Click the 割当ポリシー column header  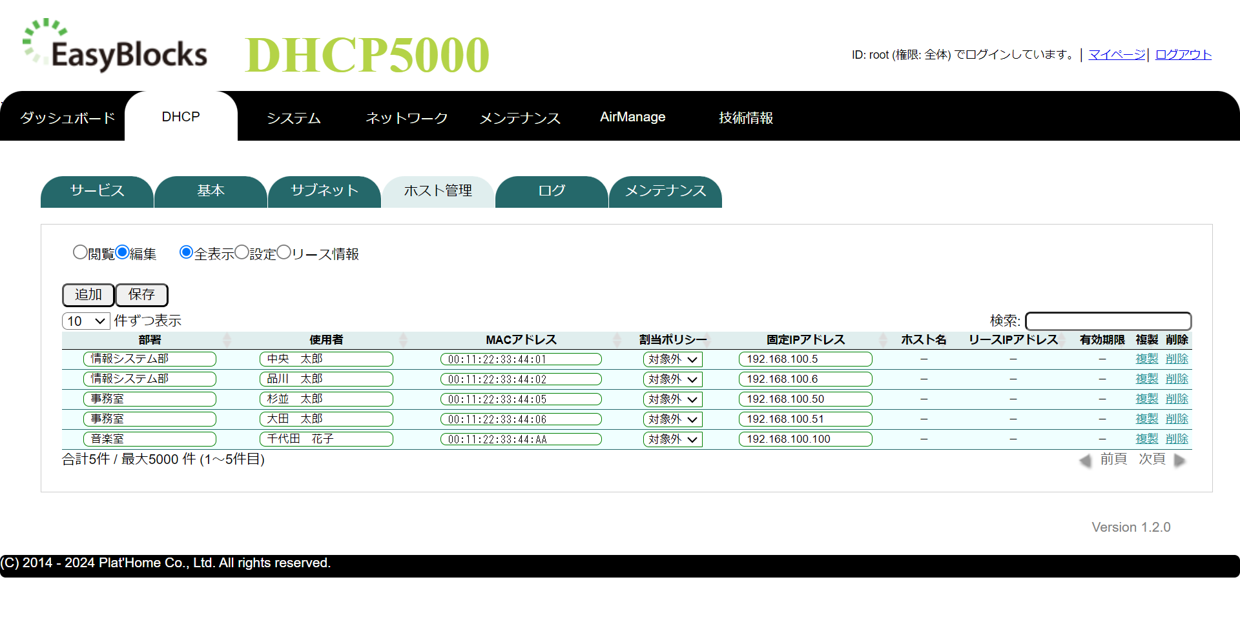tap(673, 339)
